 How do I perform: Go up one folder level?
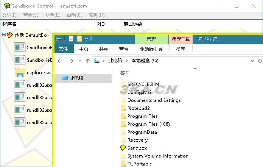[87, 61]
